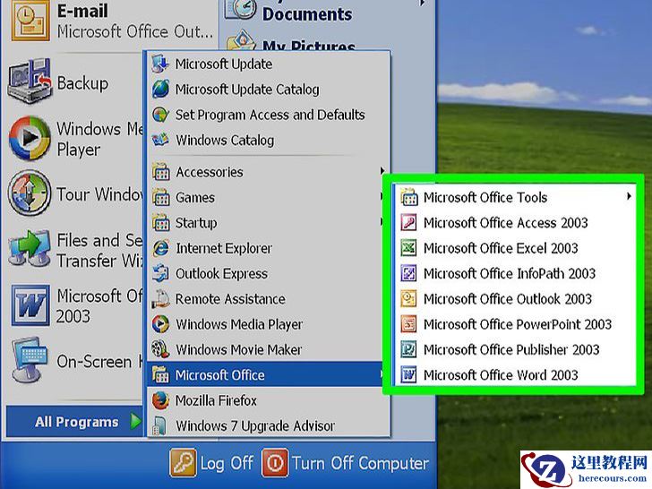Click the Startup folder icon
The width and height of the screenshot is (652, 489).
point(160,222)
